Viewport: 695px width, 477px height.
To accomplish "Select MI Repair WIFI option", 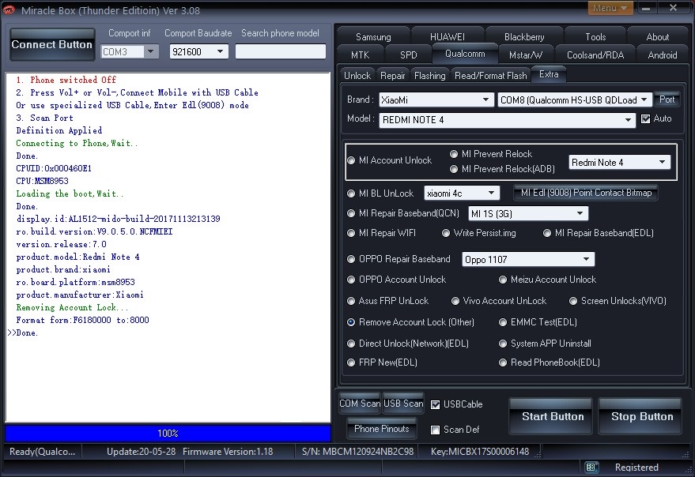I will pyautogui.click(x=351, y=233).
